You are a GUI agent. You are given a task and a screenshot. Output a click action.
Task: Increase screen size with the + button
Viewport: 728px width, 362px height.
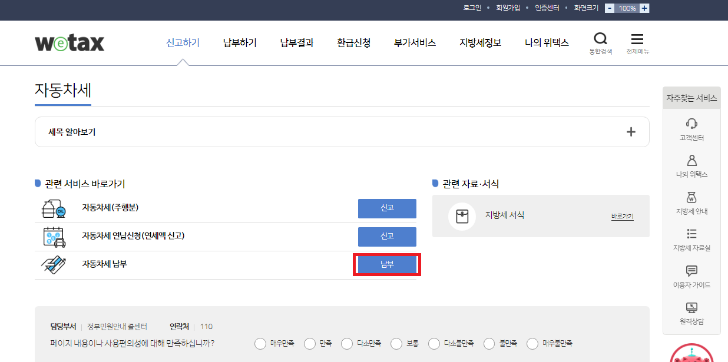point(644,8)
